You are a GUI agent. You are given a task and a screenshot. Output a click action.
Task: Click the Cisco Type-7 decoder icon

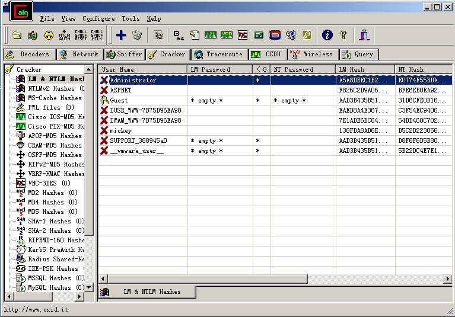click(211, 36)
